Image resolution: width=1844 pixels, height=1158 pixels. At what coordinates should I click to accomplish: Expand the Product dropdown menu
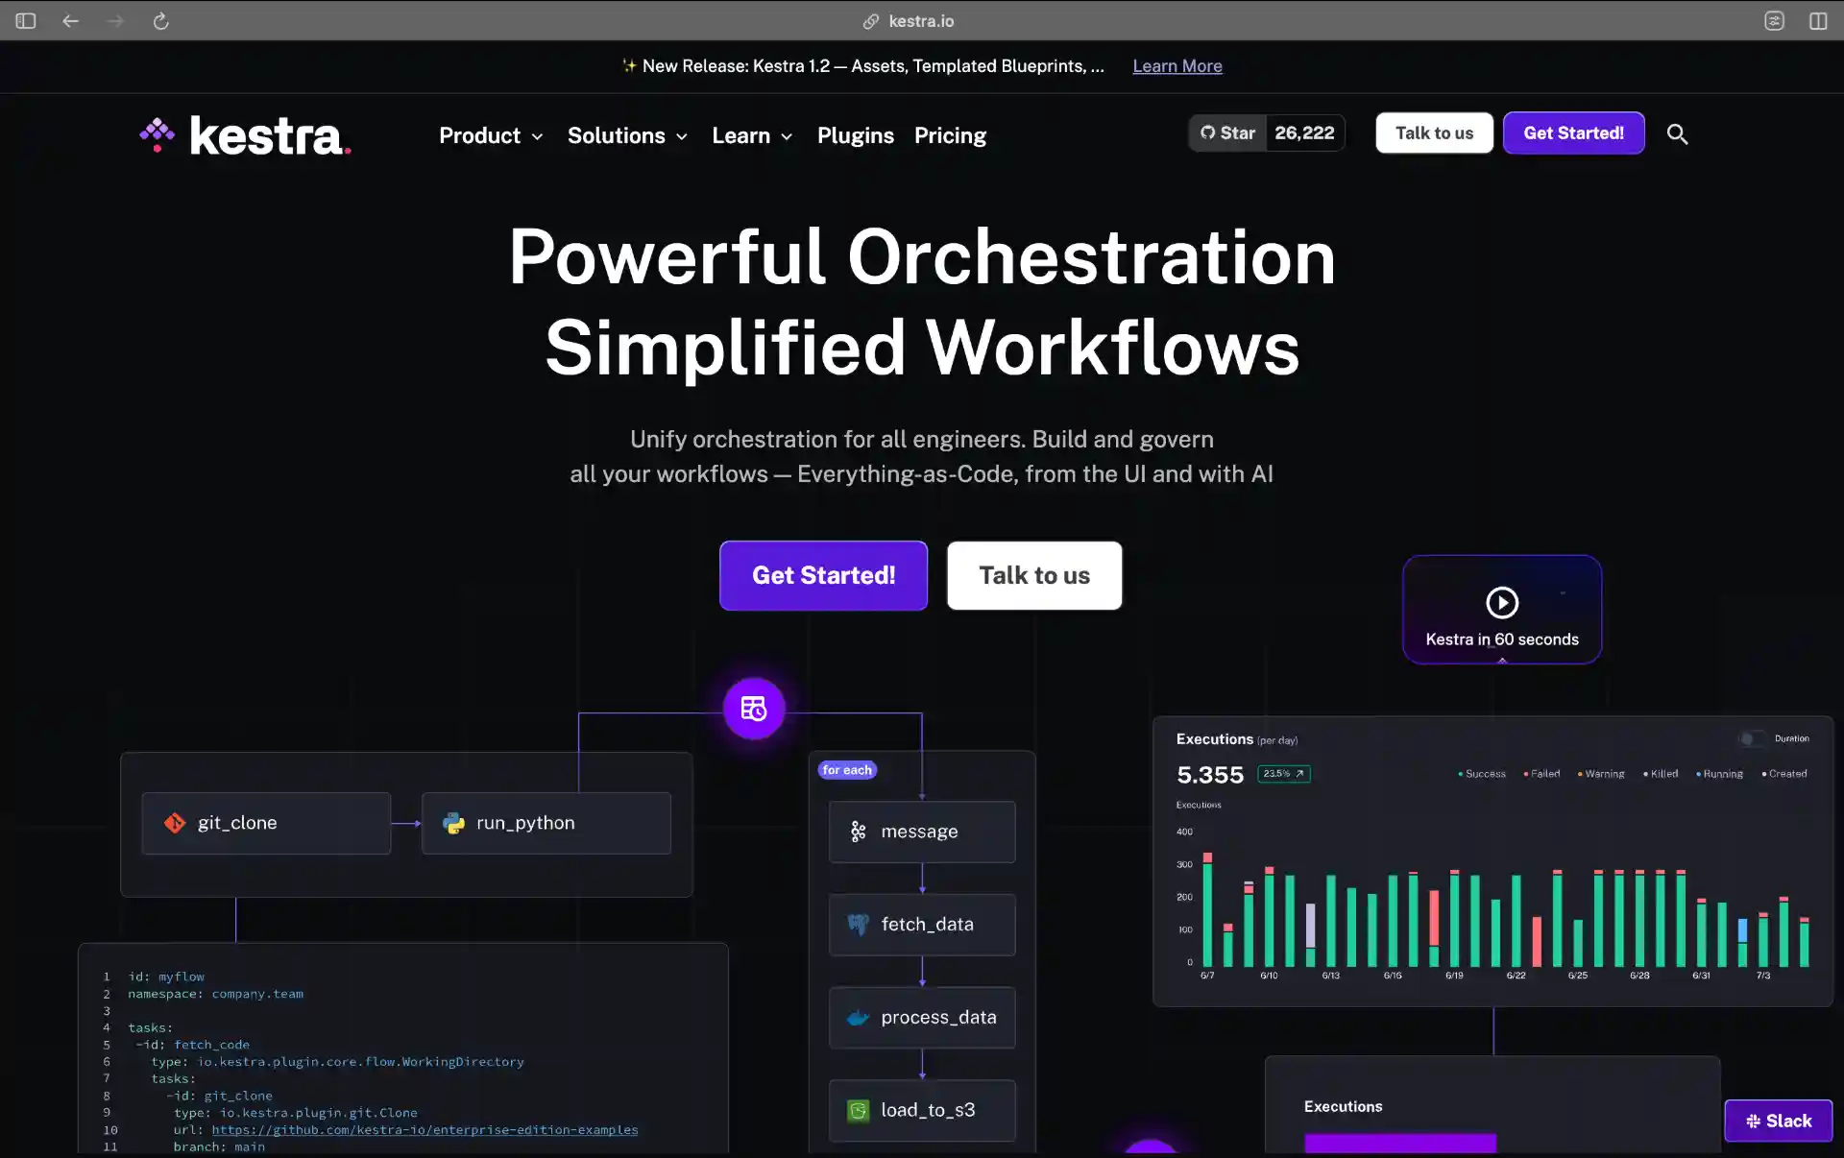tap(491, 135)
